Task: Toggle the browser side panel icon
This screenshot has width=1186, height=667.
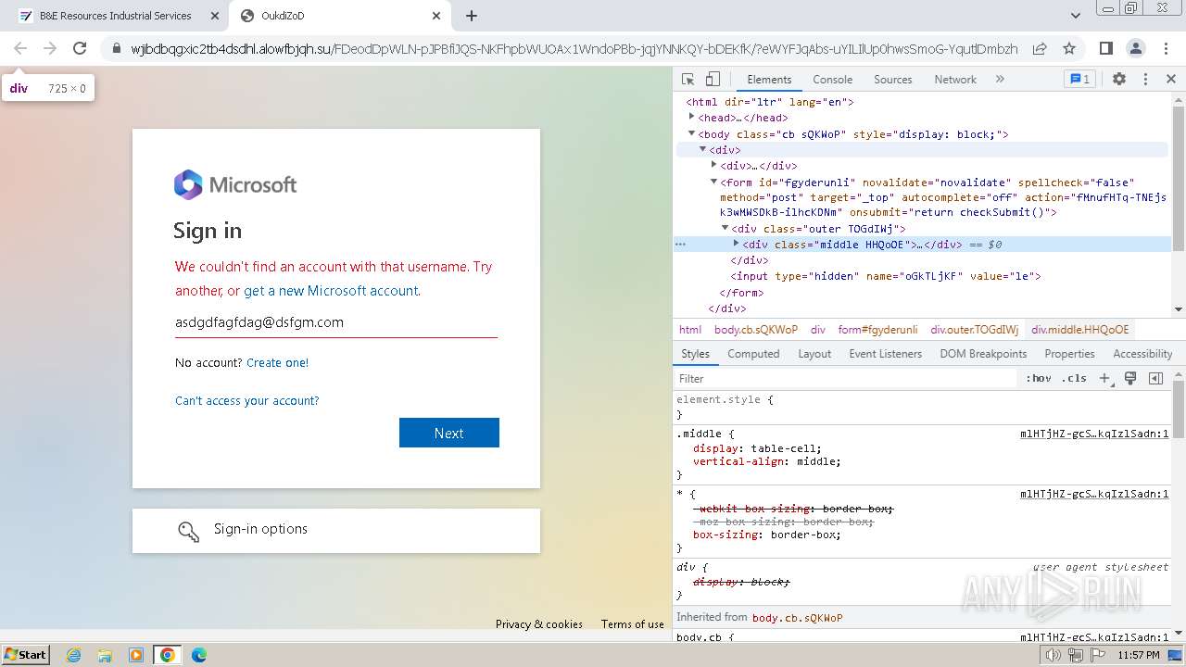Action: click(x=1105, y=48)
